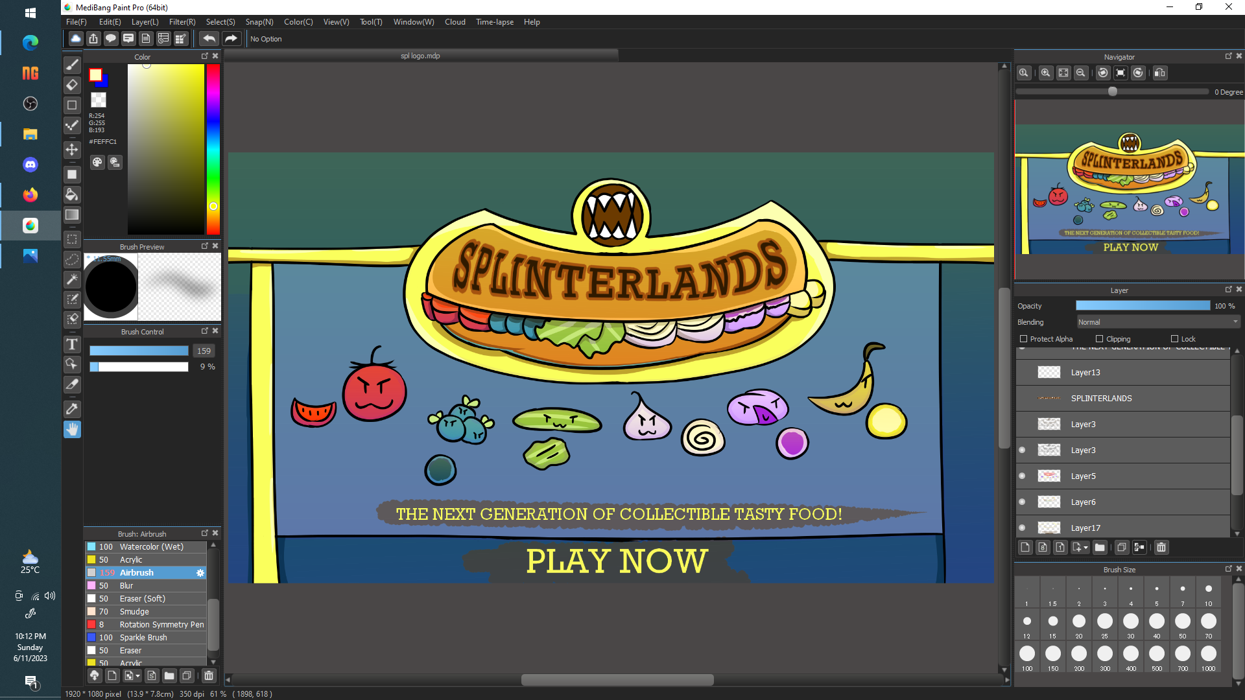1245x700 pixels.
Task: Click the layer Opacity slider
Action: click(x=1143, y=306)
